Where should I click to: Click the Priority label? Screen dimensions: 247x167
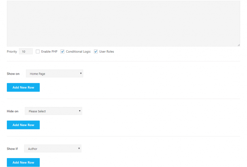tap(12, 52)
